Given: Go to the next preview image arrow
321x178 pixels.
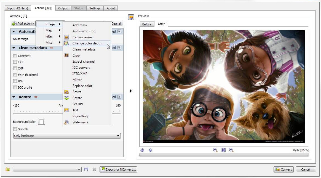Looking at the screenshot, I should pos(150,150).
